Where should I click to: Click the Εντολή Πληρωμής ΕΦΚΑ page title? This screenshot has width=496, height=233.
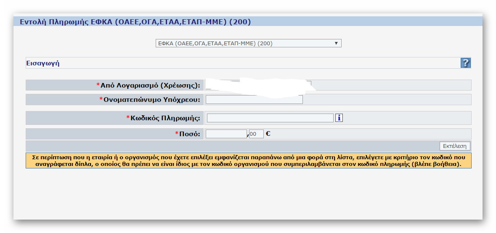point(135,22)
